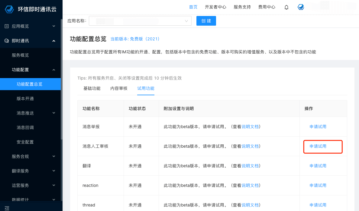Open 开发者中心 in the top navigation

(215, 7)
